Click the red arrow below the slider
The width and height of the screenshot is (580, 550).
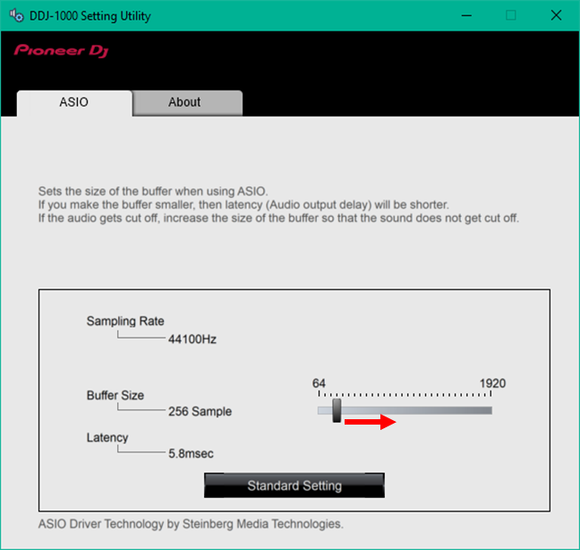pos(371,422)
